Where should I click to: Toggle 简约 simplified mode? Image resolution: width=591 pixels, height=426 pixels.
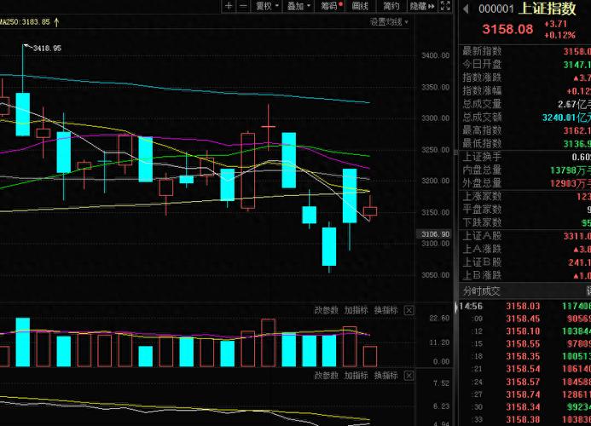click(x=391, y=6)
